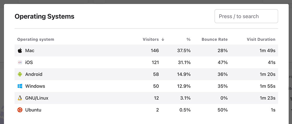The width and height of the screenshot is (292, 124).
Task: Open the Mac row link
Action: [x=30, y=51]
